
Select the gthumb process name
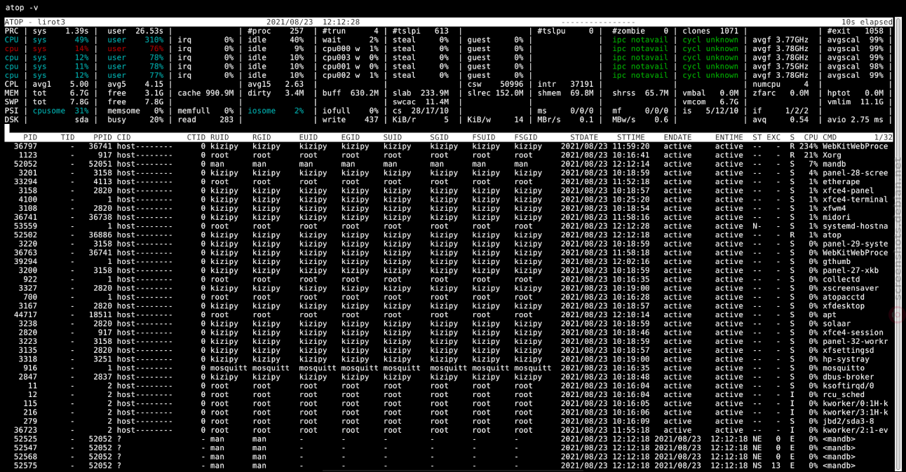tap(837, 261)
